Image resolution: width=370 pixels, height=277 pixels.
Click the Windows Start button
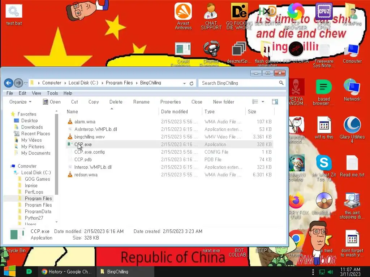click(9, 271)
